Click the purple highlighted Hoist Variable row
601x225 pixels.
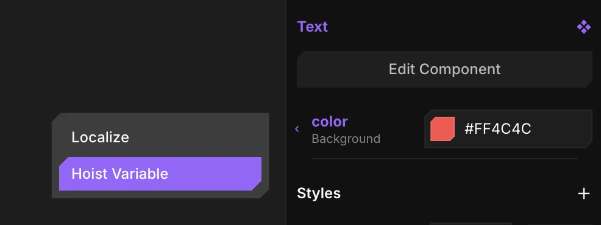[x=160, y=174]
